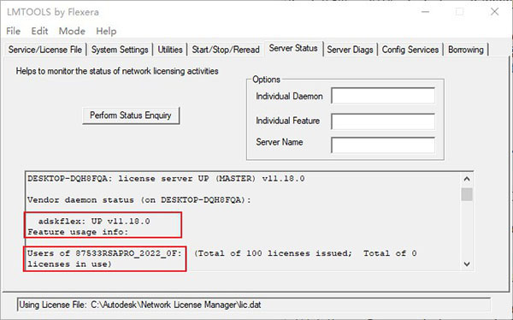
Task: Click the status output scrollbar thumb
Action: [467, 194]
